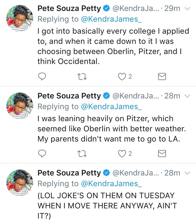Tap the verified badge on the second tweet
Screen dimensions: 196x223
106,96
